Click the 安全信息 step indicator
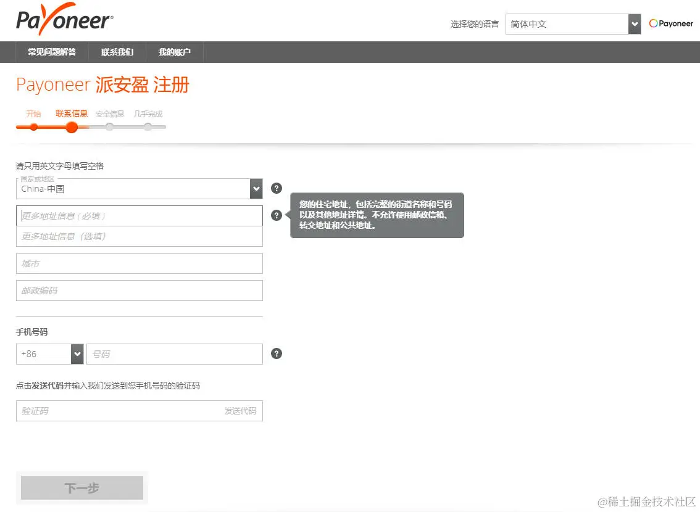This screenshot has width=700, height=512. point(110,127)
